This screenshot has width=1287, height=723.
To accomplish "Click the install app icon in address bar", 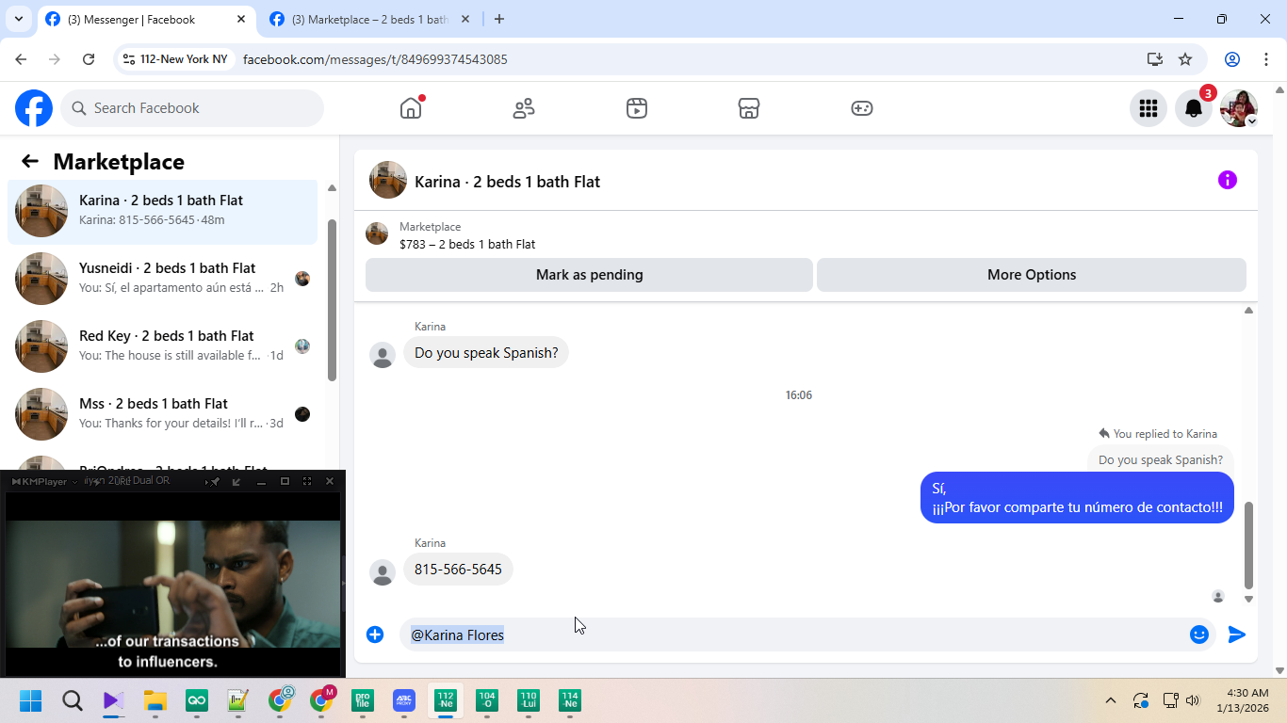I will coord(1155,59).
